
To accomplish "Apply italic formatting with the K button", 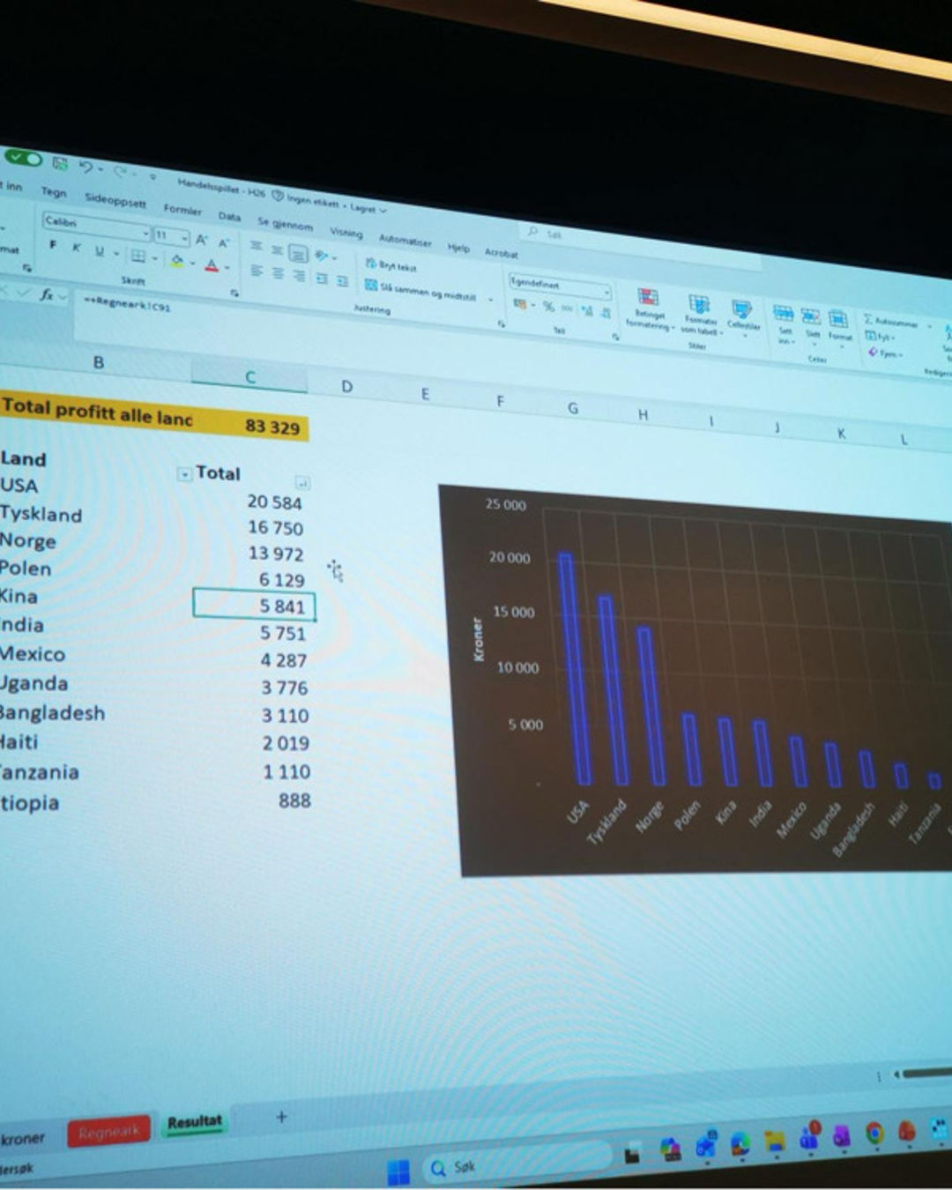I will [77, 249].
